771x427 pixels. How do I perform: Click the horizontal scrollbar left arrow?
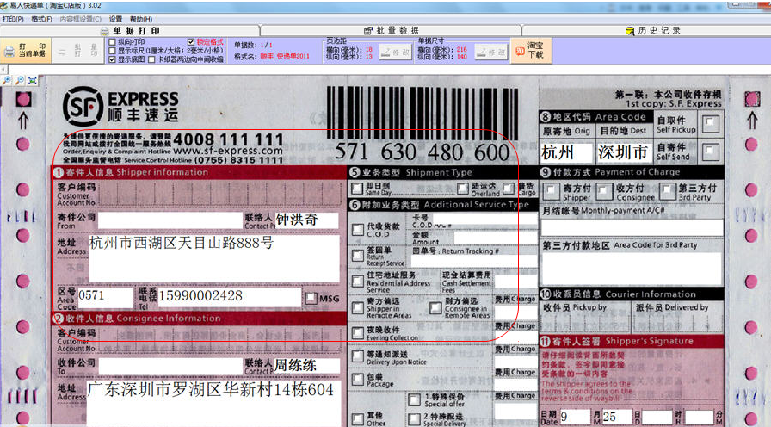(x=4, y=70)
